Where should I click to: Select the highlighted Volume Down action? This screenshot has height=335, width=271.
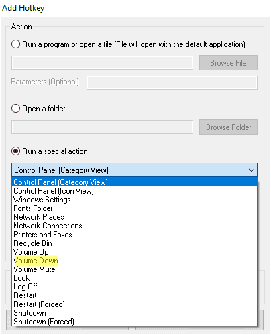click(x=134, y=261)
